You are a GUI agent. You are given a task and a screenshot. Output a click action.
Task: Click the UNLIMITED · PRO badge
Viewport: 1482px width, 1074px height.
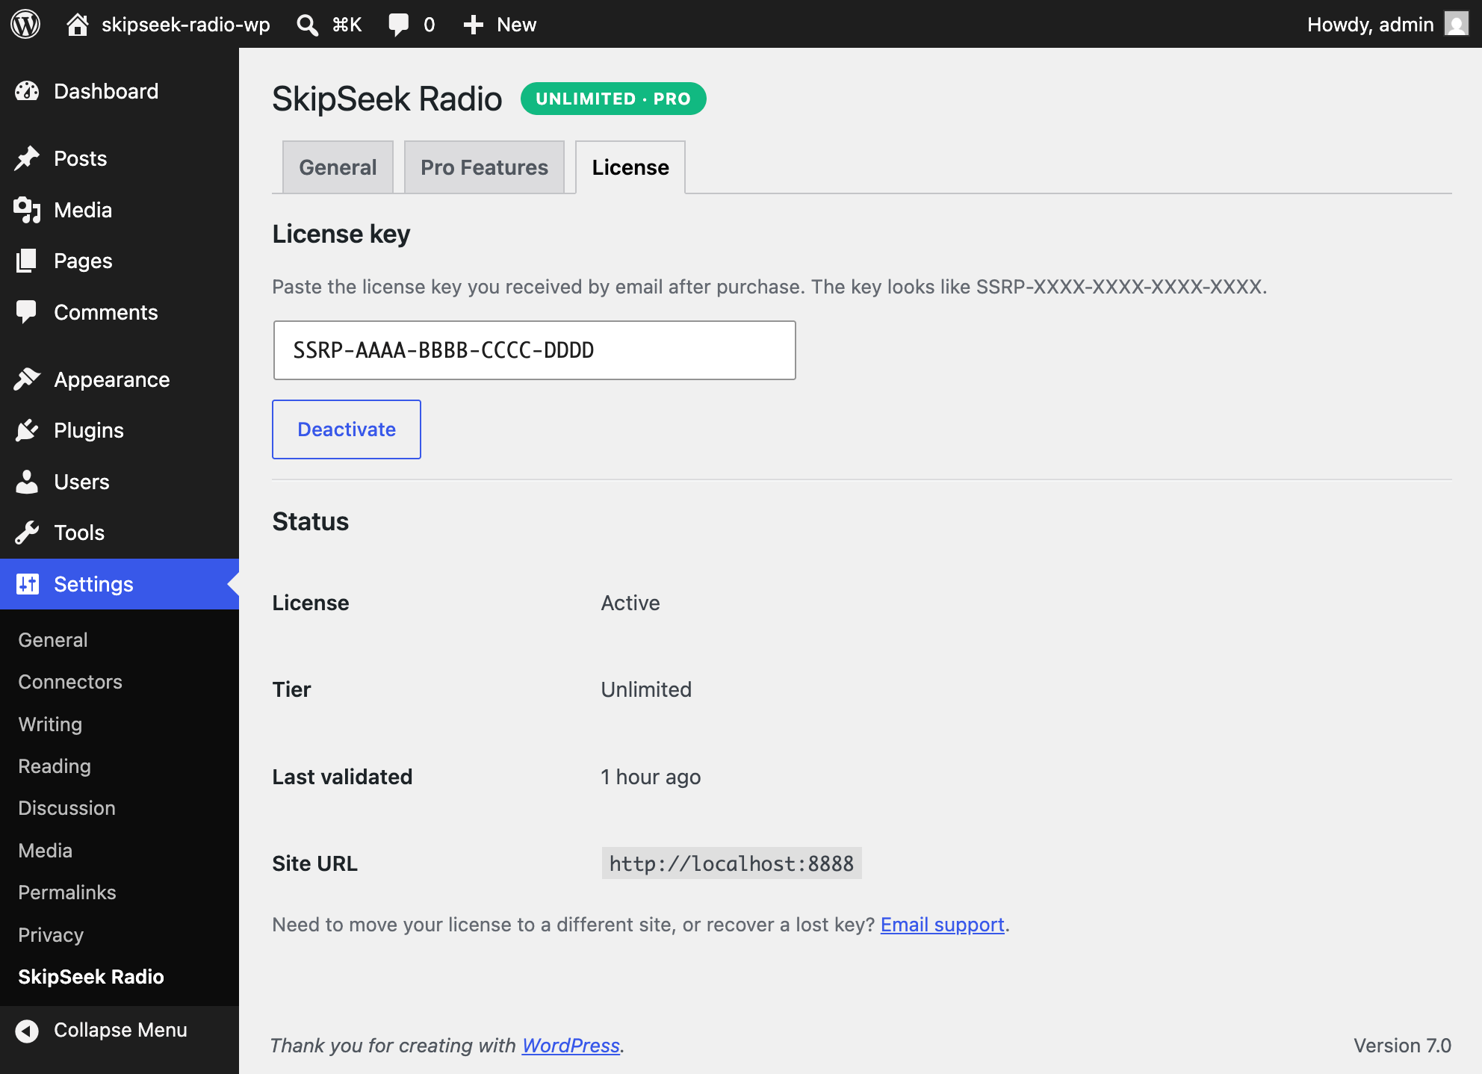pos(613,99)
